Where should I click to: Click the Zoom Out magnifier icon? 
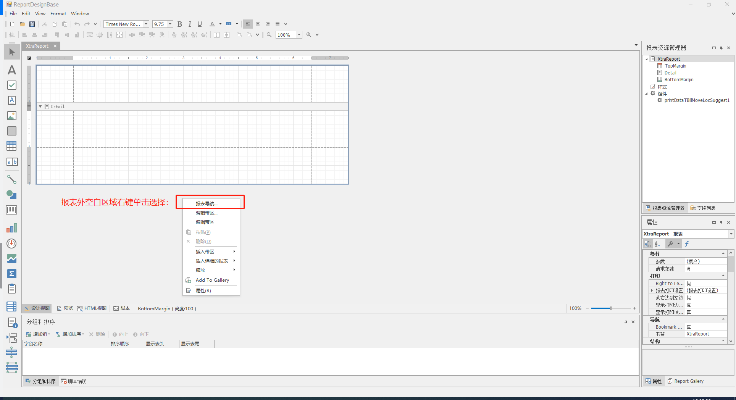point(269,35)
